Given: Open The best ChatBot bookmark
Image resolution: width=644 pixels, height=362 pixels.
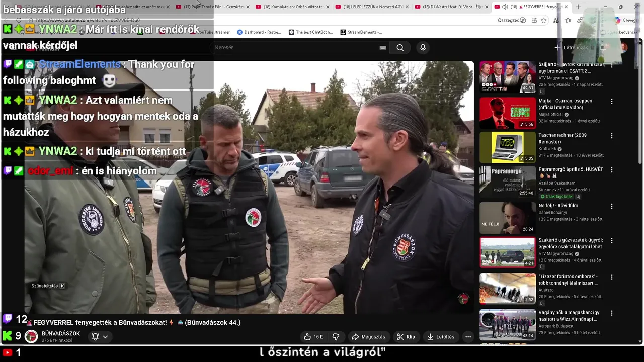Looking at the screenshot, I should 310,32.
